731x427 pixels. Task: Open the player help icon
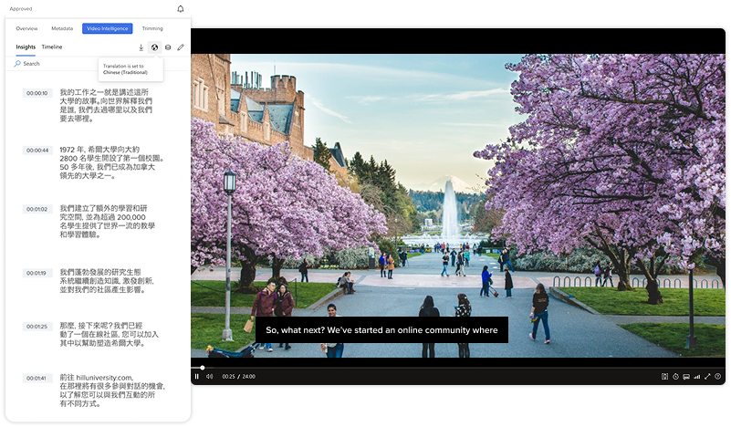(x=717, y=376)
